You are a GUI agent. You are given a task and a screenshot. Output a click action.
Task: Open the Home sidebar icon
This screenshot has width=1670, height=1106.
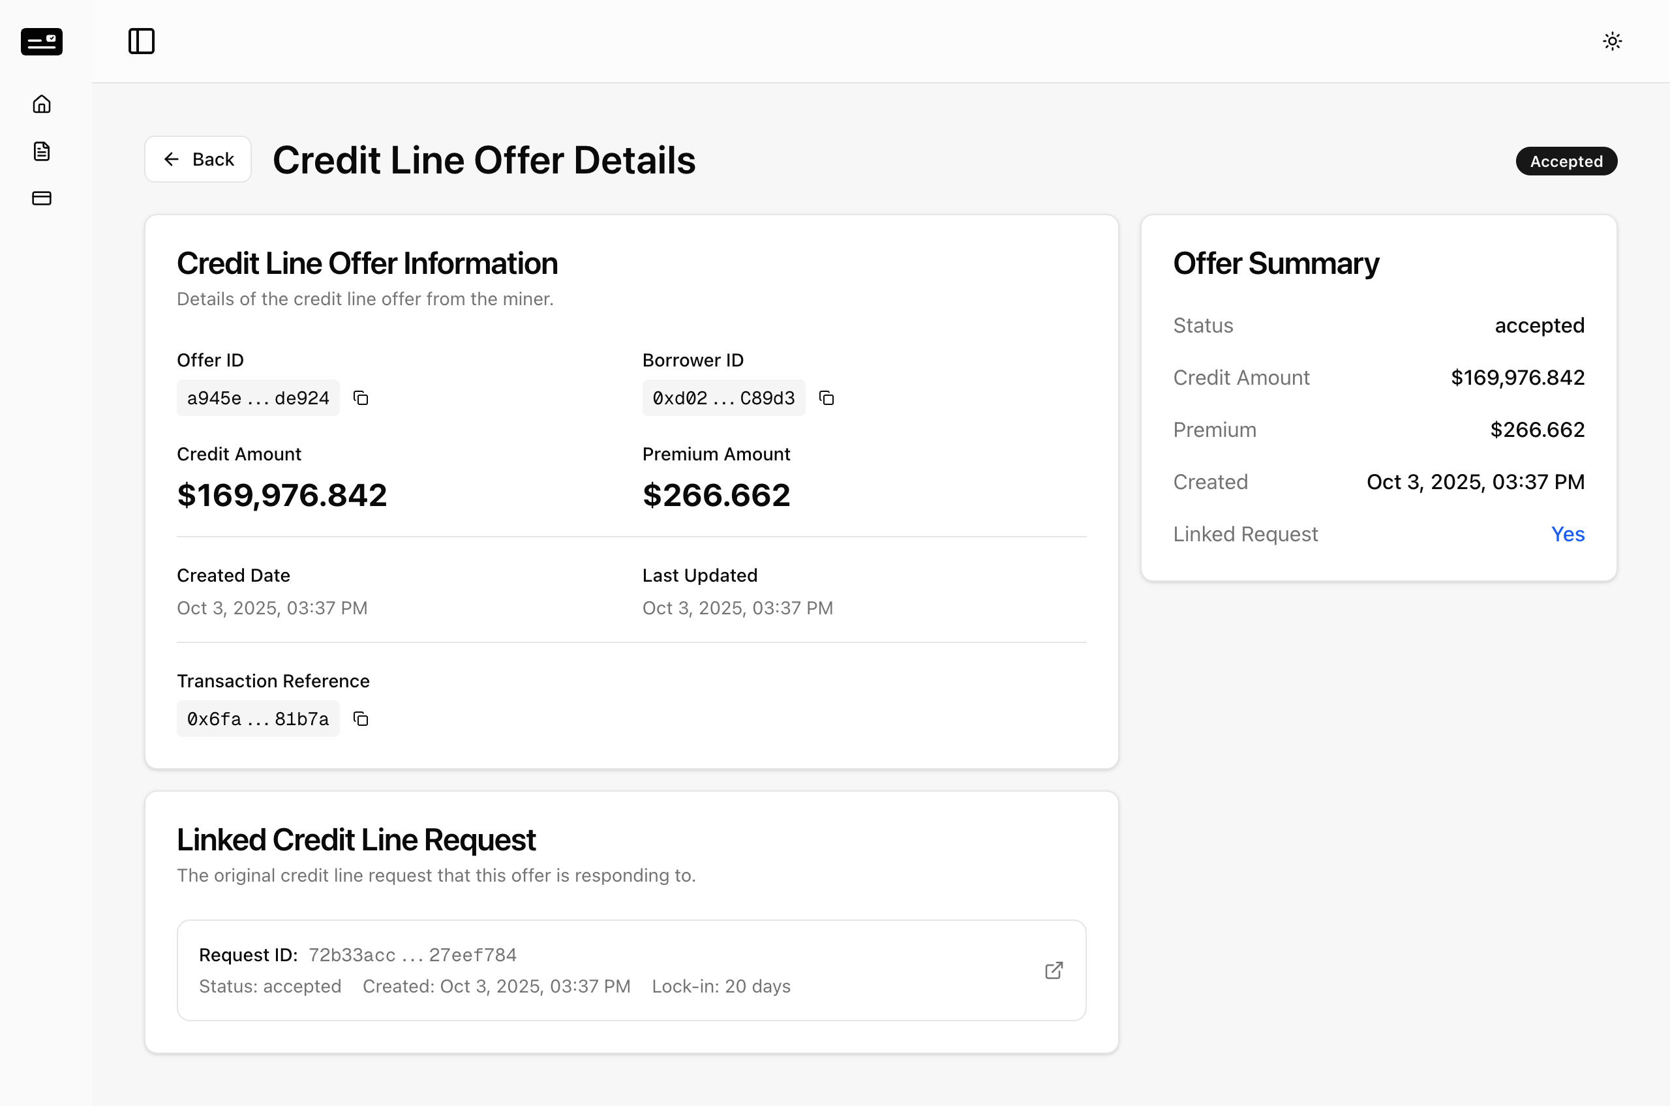(42, 104)
